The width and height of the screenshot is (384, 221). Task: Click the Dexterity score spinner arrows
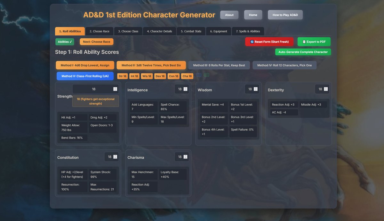[x=326, y=89]
